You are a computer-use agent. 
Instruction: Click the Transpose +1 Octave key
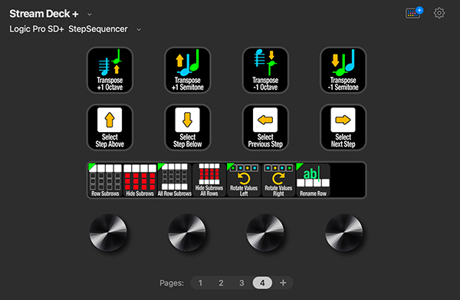[110, 70]
